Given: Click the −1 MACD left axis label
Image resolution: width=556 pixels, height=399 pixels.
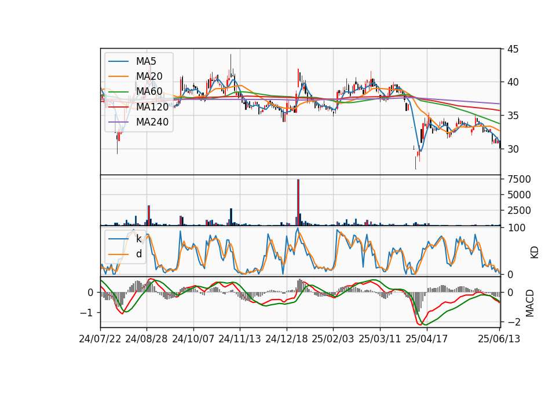Looking at the screenshot, I should pyautogui.click(x=86, y=313).
